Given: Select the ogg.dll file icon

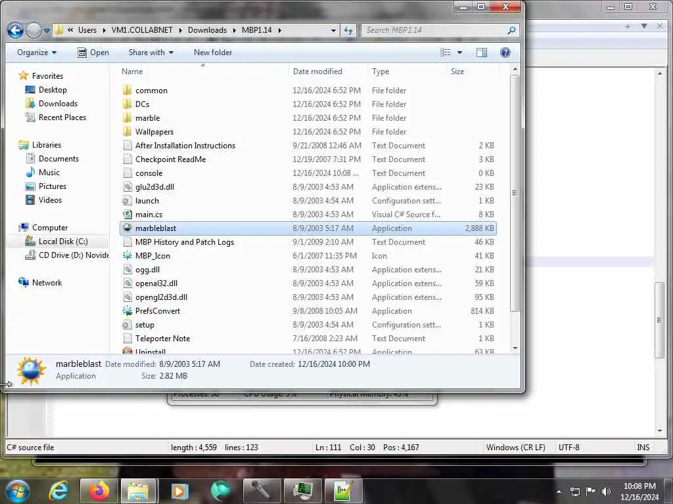Looking at the screenshot, I should (127, 269).
